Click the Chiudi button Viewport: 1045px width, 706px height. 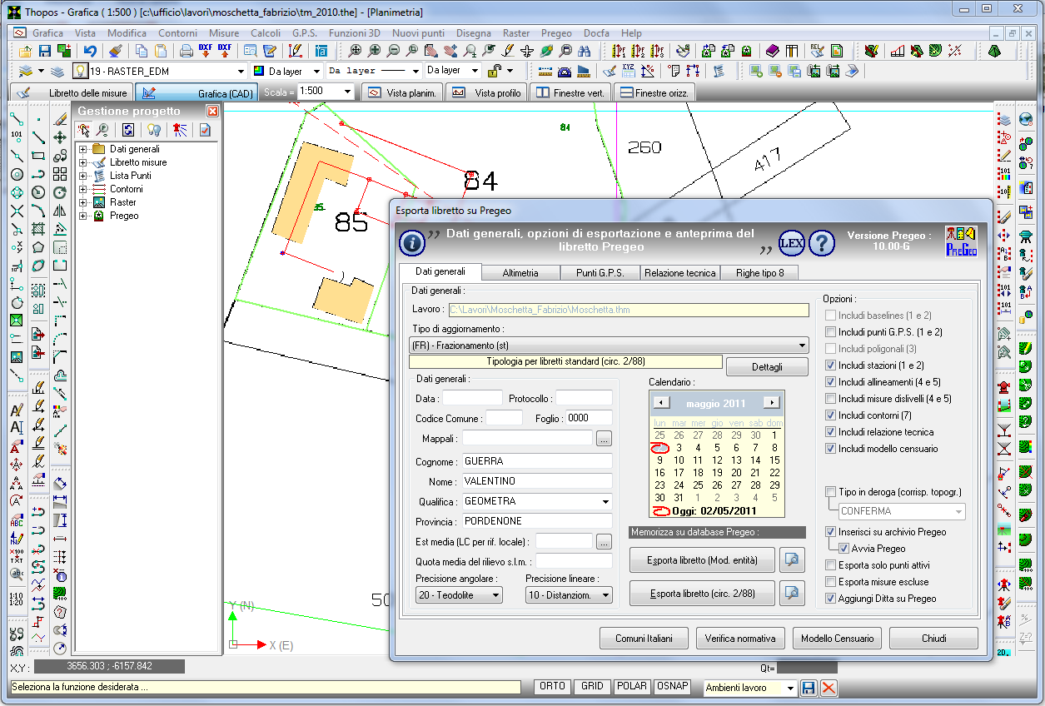pos(933,639)
